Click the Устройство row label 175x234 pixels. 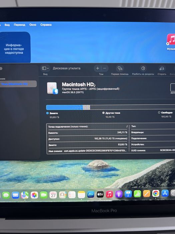tap(138, 144)
